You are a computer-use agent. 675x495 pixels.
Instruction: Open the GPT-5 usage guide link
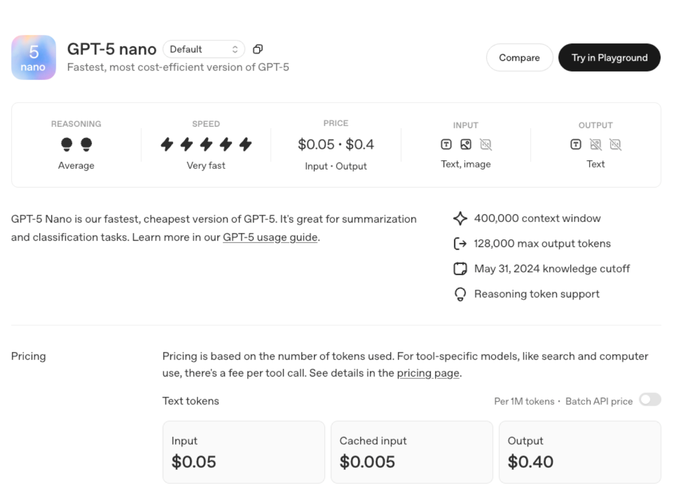pyautogui.click(x=270, y=237)
